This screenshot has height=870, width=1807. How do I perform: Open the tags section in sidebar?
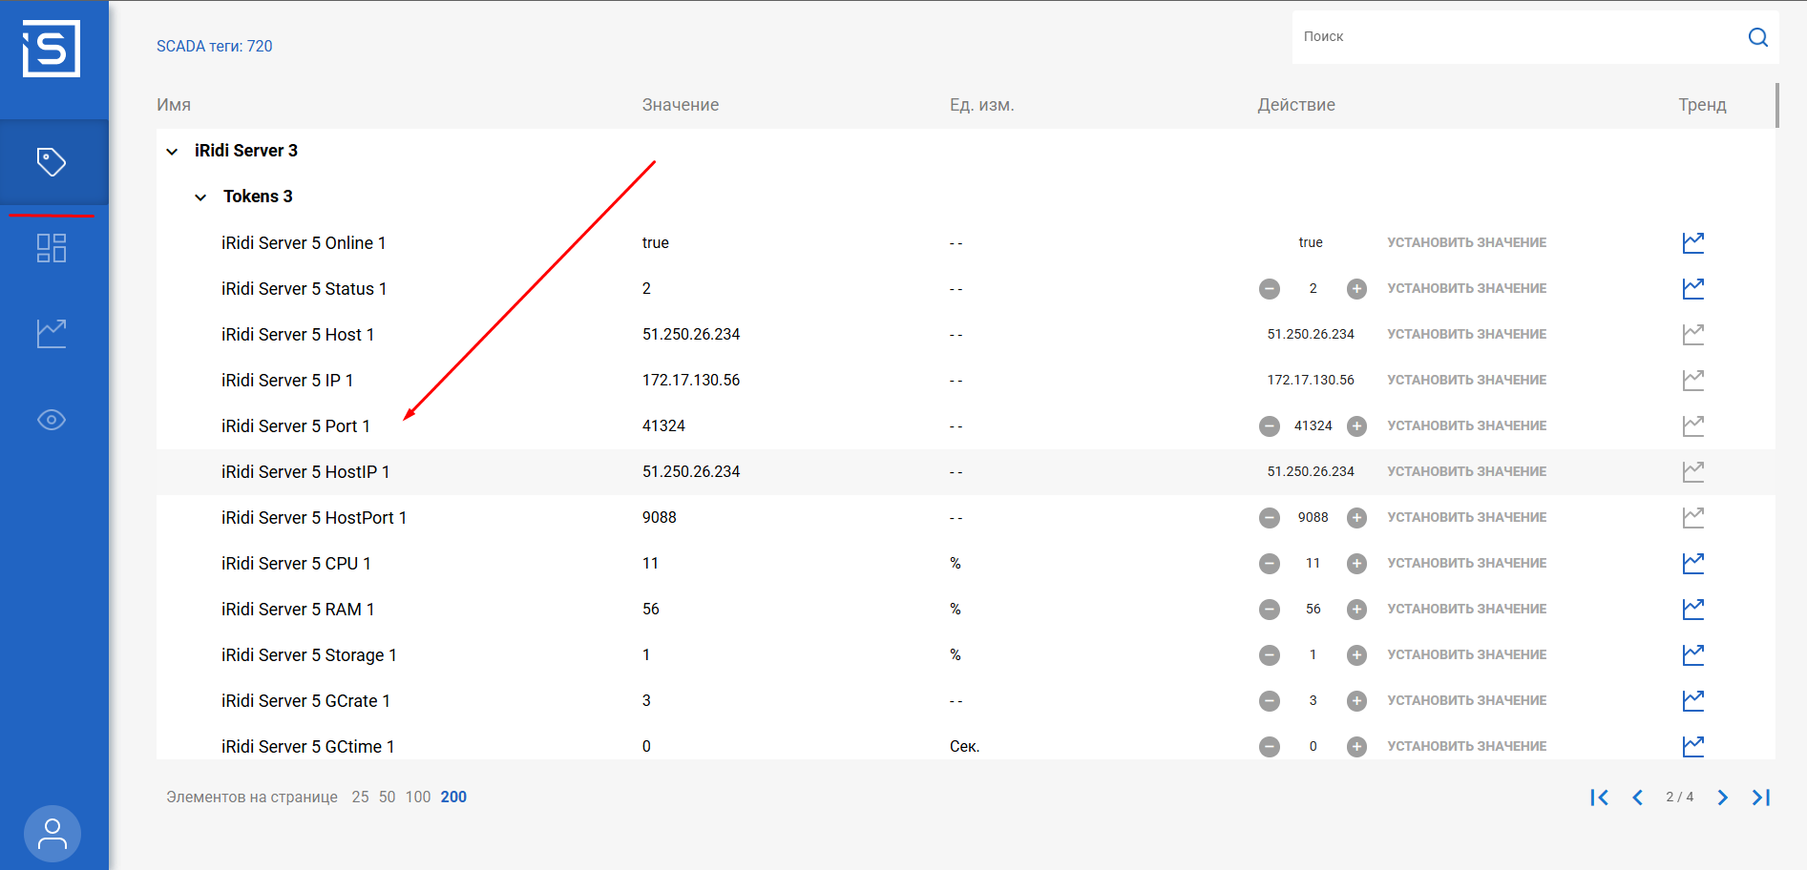point(52,161)
